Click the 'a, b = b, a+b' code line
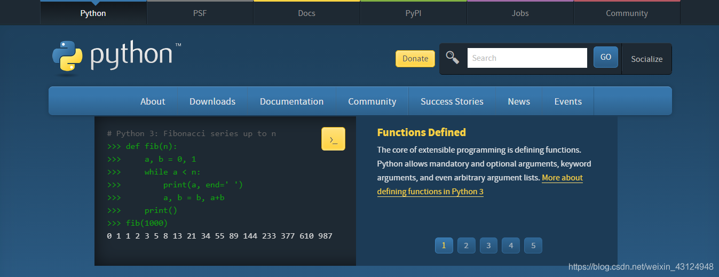The height and width of the screenshot is (277, 719). [165, 197]
